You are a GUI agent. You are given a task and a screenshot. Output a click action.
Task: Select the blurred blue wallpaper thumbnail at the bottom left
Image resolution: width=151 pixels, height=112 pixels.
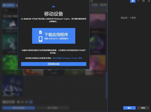(x=13, y=86)
